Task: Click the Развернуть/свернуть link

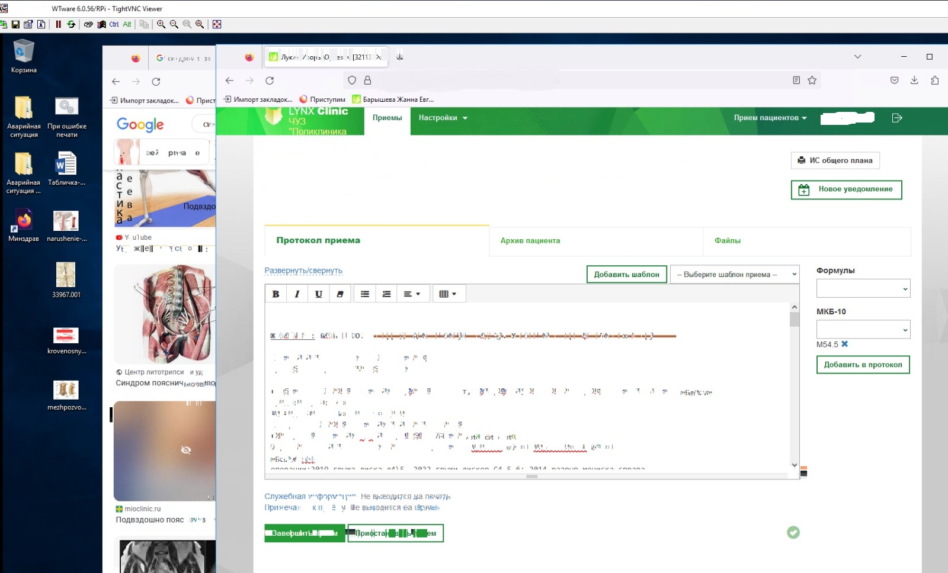Action: coord(303,271)
